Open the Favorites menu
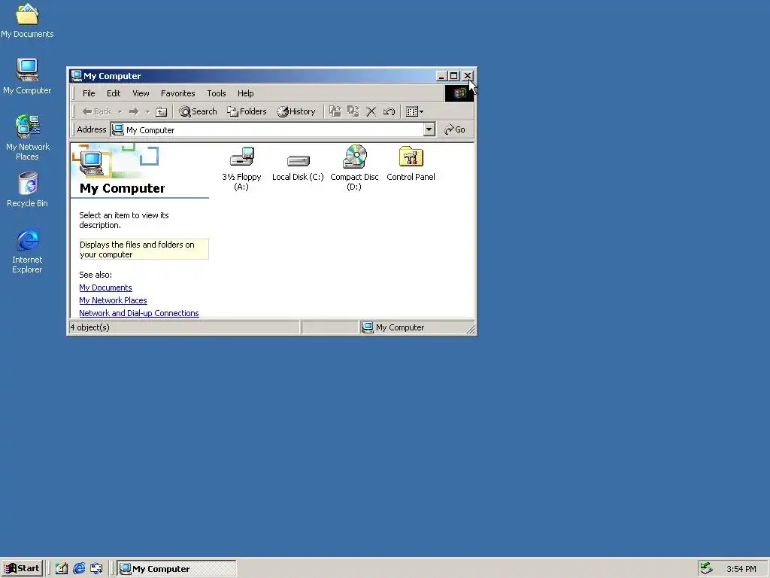This screenshot has height=578, width=770. pyautogui.click(x=177, y=93)
